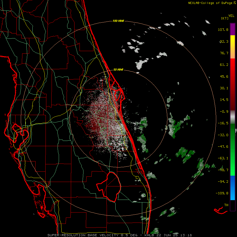
Task: Click the -109.8 velocity scale value
Action: point(222,193)
